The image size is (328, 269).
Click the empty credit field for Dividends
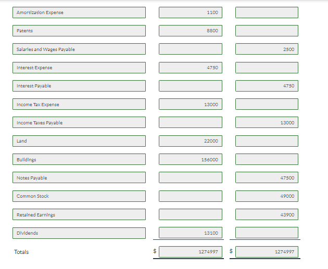[267, 233]
